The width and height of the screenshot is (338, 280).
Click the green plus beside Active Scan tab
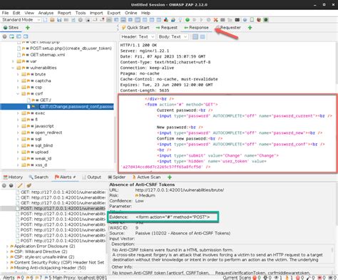(x=170, y=177)
